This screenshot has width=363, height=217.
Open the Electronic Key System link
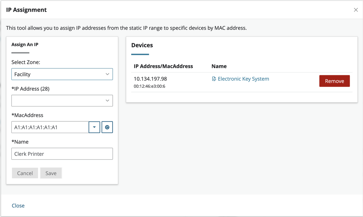[x=243, y=79]
